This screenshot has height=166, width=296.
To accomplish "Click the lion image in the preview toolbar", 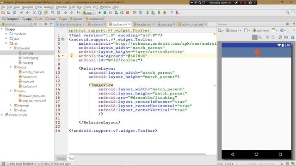I will [x=258, y=53].
